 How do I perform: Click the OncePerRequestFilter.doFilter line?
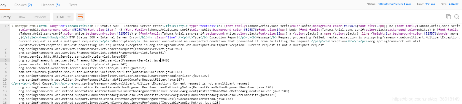coord(101,80)
